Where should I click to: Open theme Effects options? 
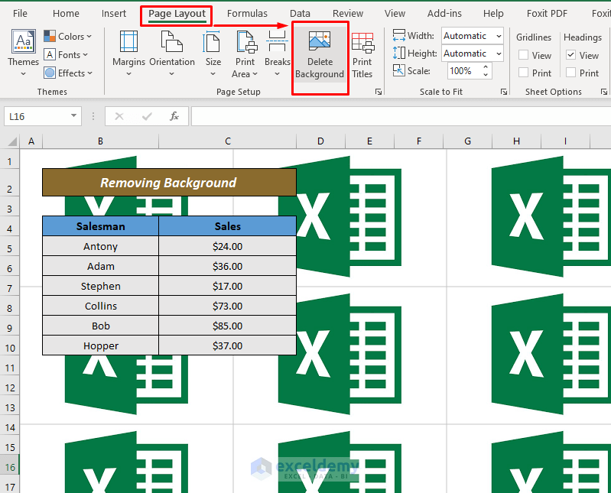tap(68, 73)
